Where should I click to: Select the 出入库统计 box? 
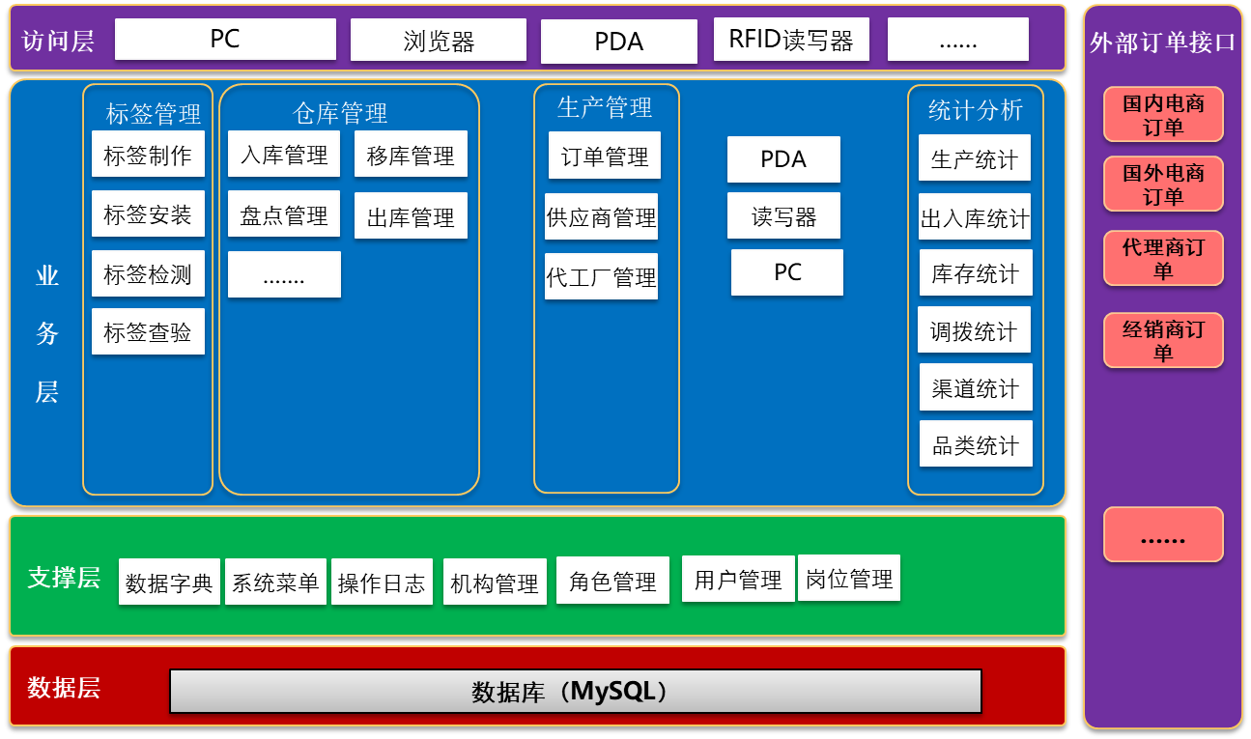point(975,216)
